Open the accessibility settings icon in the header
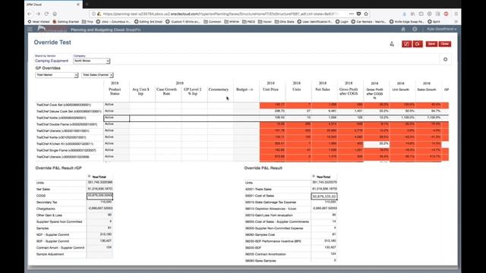The height and width of the screenshot is (273, 486). (415, 29)
